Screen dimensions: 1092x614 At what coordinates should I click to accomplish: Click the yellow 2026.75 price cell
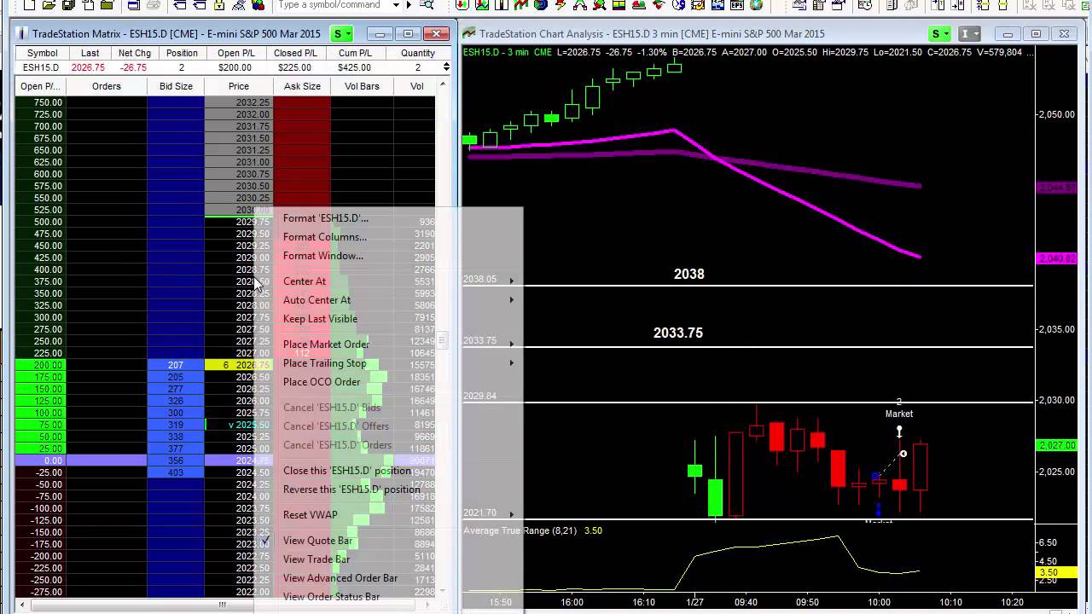239,365
